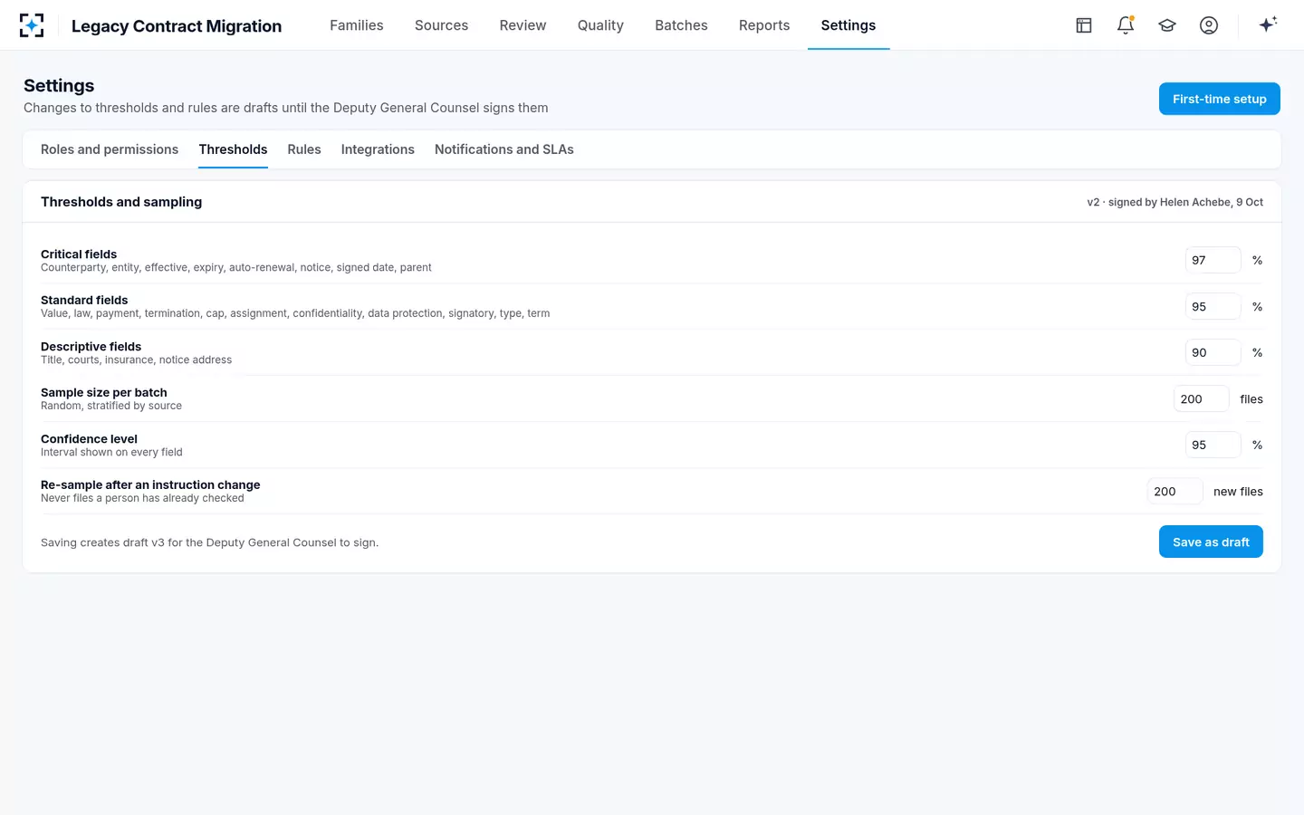Click the 'Saving creates draft v3' note
The image size is (1304, 815).
(209, 542)
